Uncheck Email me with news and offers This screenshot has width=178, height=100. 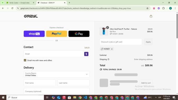click(x=25, y=60)
